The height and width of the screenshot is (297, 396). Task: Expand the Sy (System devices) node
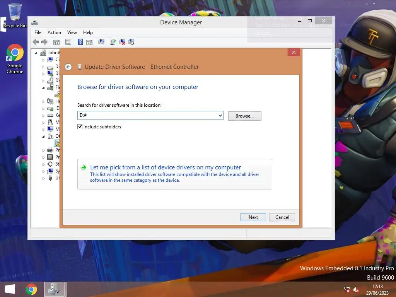(43, 171)
